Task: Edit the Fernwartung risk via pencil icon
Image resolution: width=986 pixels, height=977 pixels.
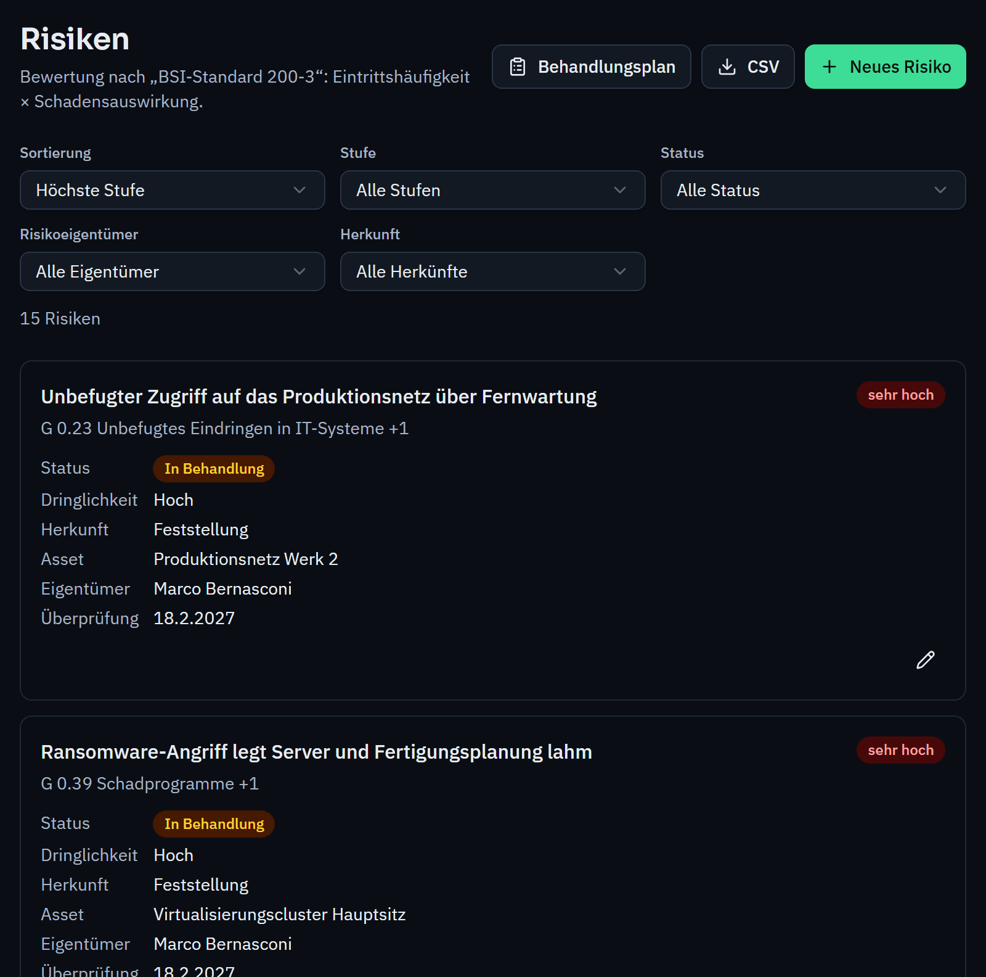Action: [925, 660]
